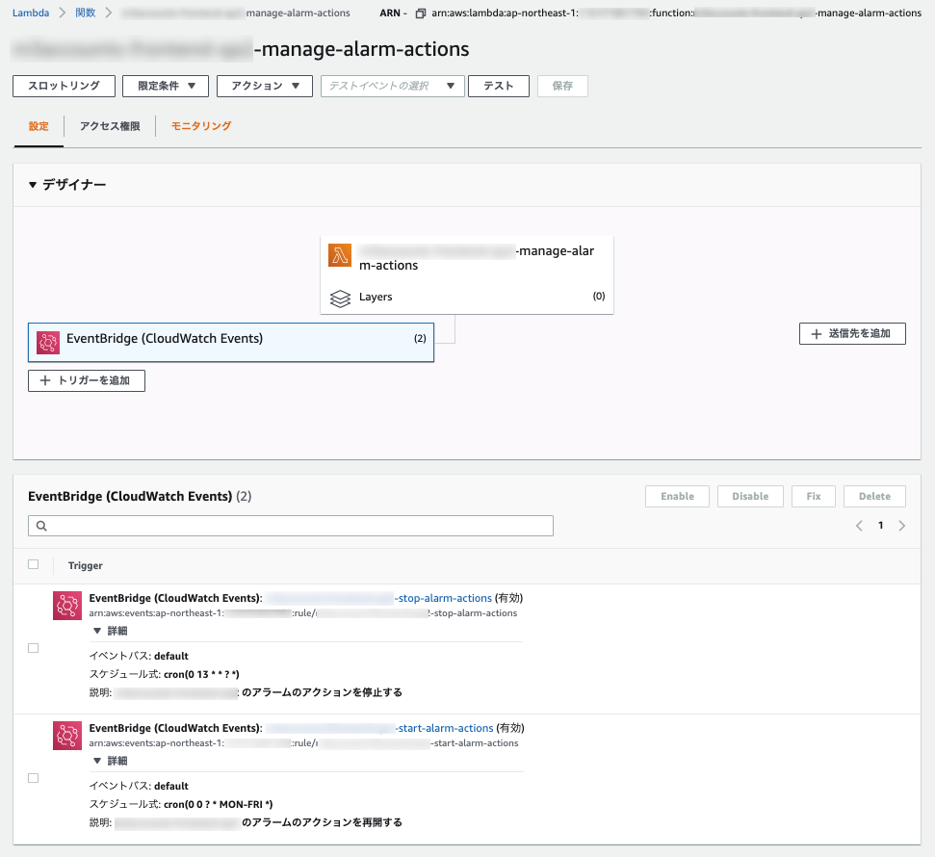Collapse 詳細 of stop-alarm-actions trigger
Screen dimensions: 935x857
click(111, 631)
